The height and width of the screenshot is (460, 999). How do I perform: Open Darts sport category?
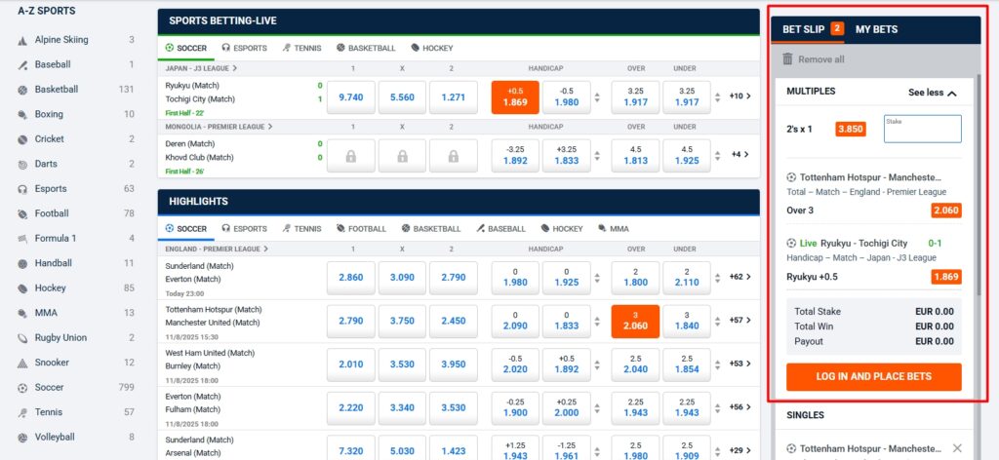point(76,164)
